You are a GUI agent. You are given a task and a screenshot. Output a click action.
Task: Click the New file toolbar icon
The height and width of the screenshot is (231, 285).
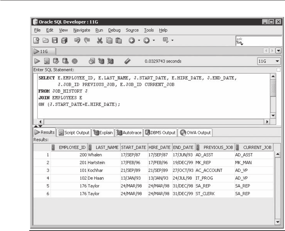point(36,40)
